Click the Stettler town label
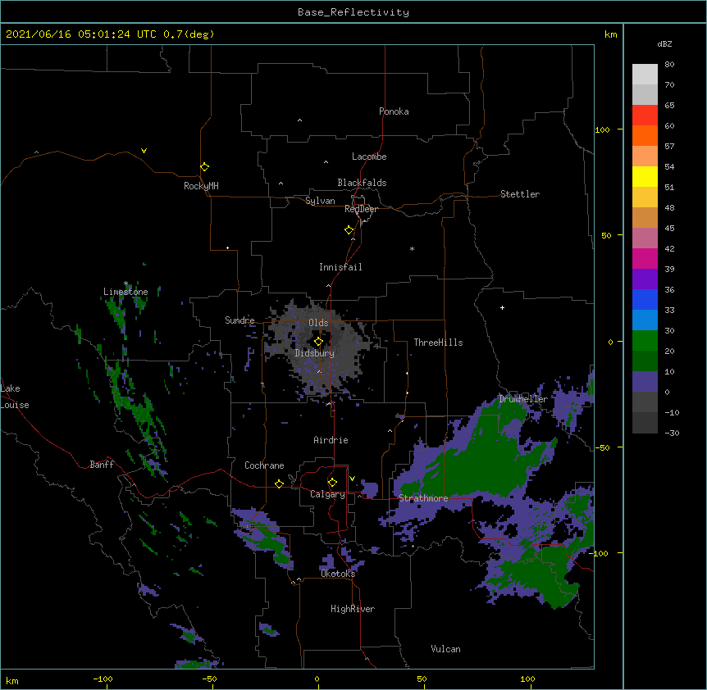This screenshot has width=707, height=690. [x=520, y=194]
